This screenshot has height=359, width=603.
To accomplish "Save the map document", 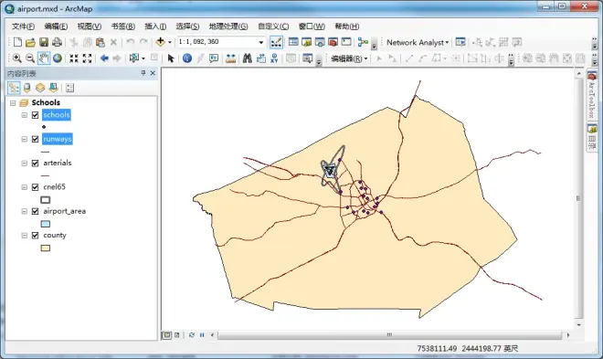I will [44, 42].
